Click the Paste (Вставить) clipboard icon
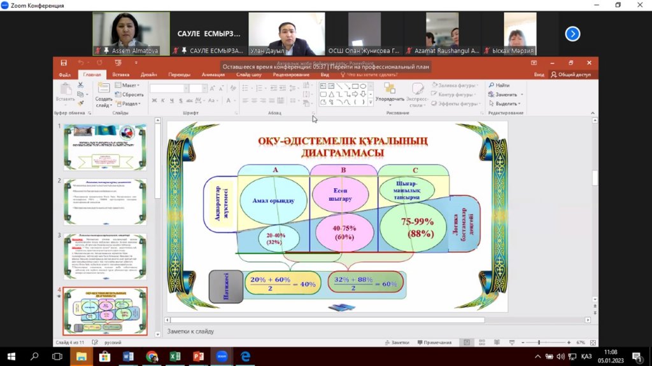The width and height of the screenshot is (652, 366). (x=66, y=89)
